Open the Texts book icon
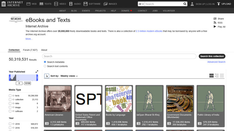Viewport: 234px width, 131px height. pyautogui.click(x=41, y=4)
